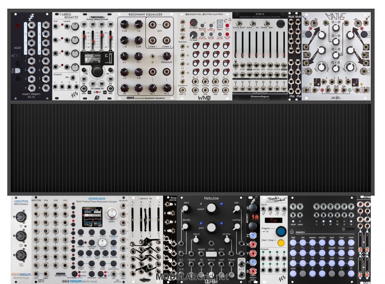Click the density knob on Nebulae
The image size is (385, 284).
pyautogui.click(x=186, y=226)
